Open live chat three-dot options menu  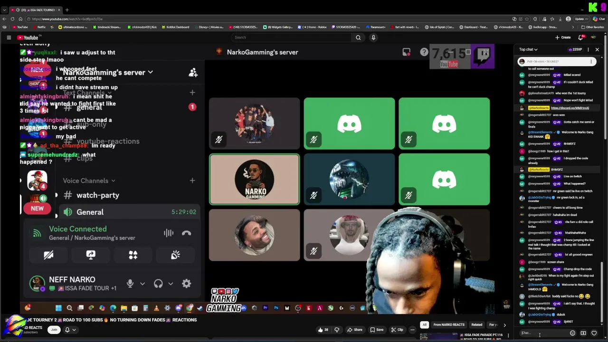[588, 49]
